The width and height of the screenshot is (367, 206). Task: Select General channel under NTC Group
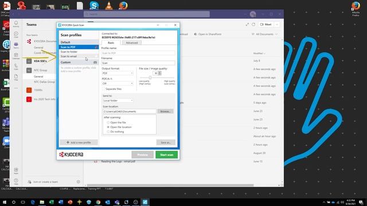click(x=38, y=76)
